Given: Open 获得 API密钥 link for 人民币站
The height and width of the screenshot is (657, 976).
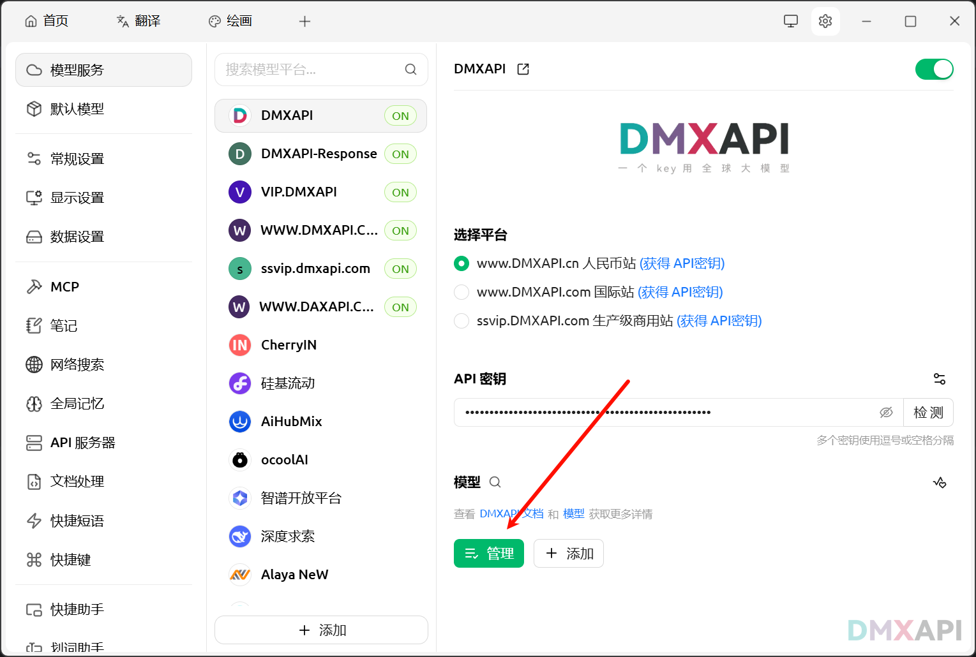Looking at the screenshot, I should tap(682, 263).
